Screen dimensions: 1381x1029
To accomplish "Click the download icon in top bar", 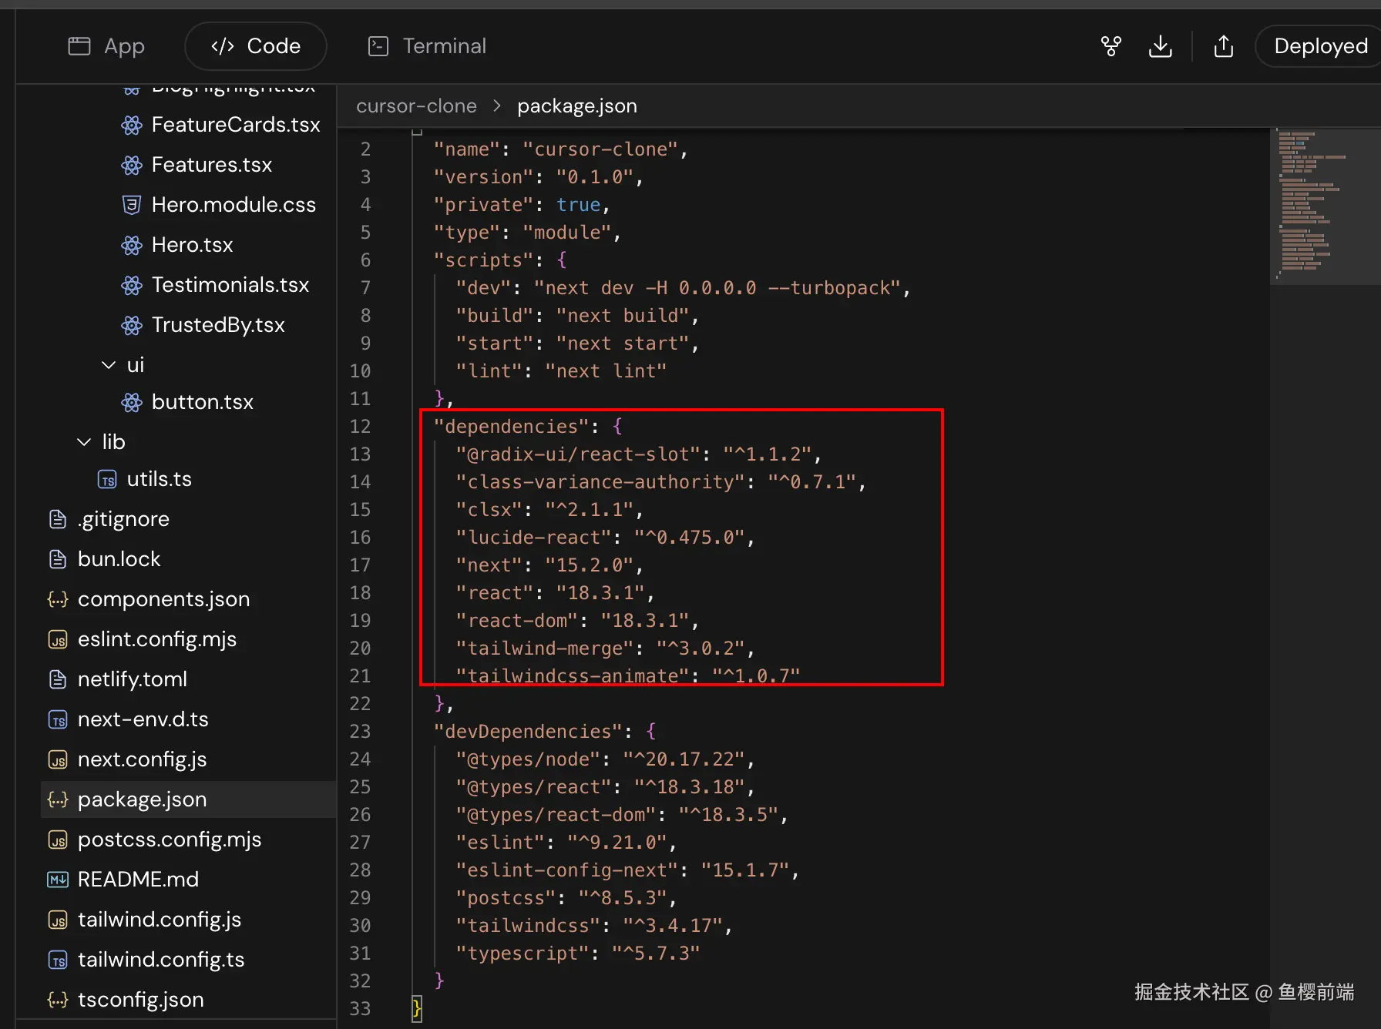I will coord(1160,46).
